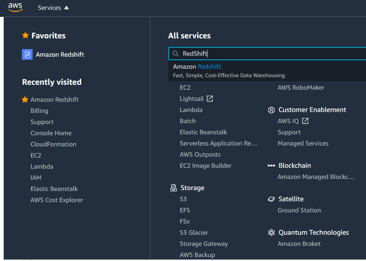Screen dimensions: 366x261
Task: Open EC2 in Recently visited list
Action: (36, 155)
